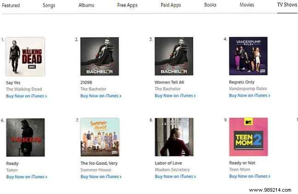Open the Paid Apps tab
This screenshot has width=298, height=194.
click(171, 5)
